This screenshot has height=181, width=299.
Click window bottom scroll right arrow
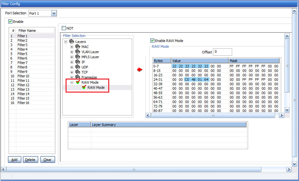pyautogui.click(x=289, y=169)
